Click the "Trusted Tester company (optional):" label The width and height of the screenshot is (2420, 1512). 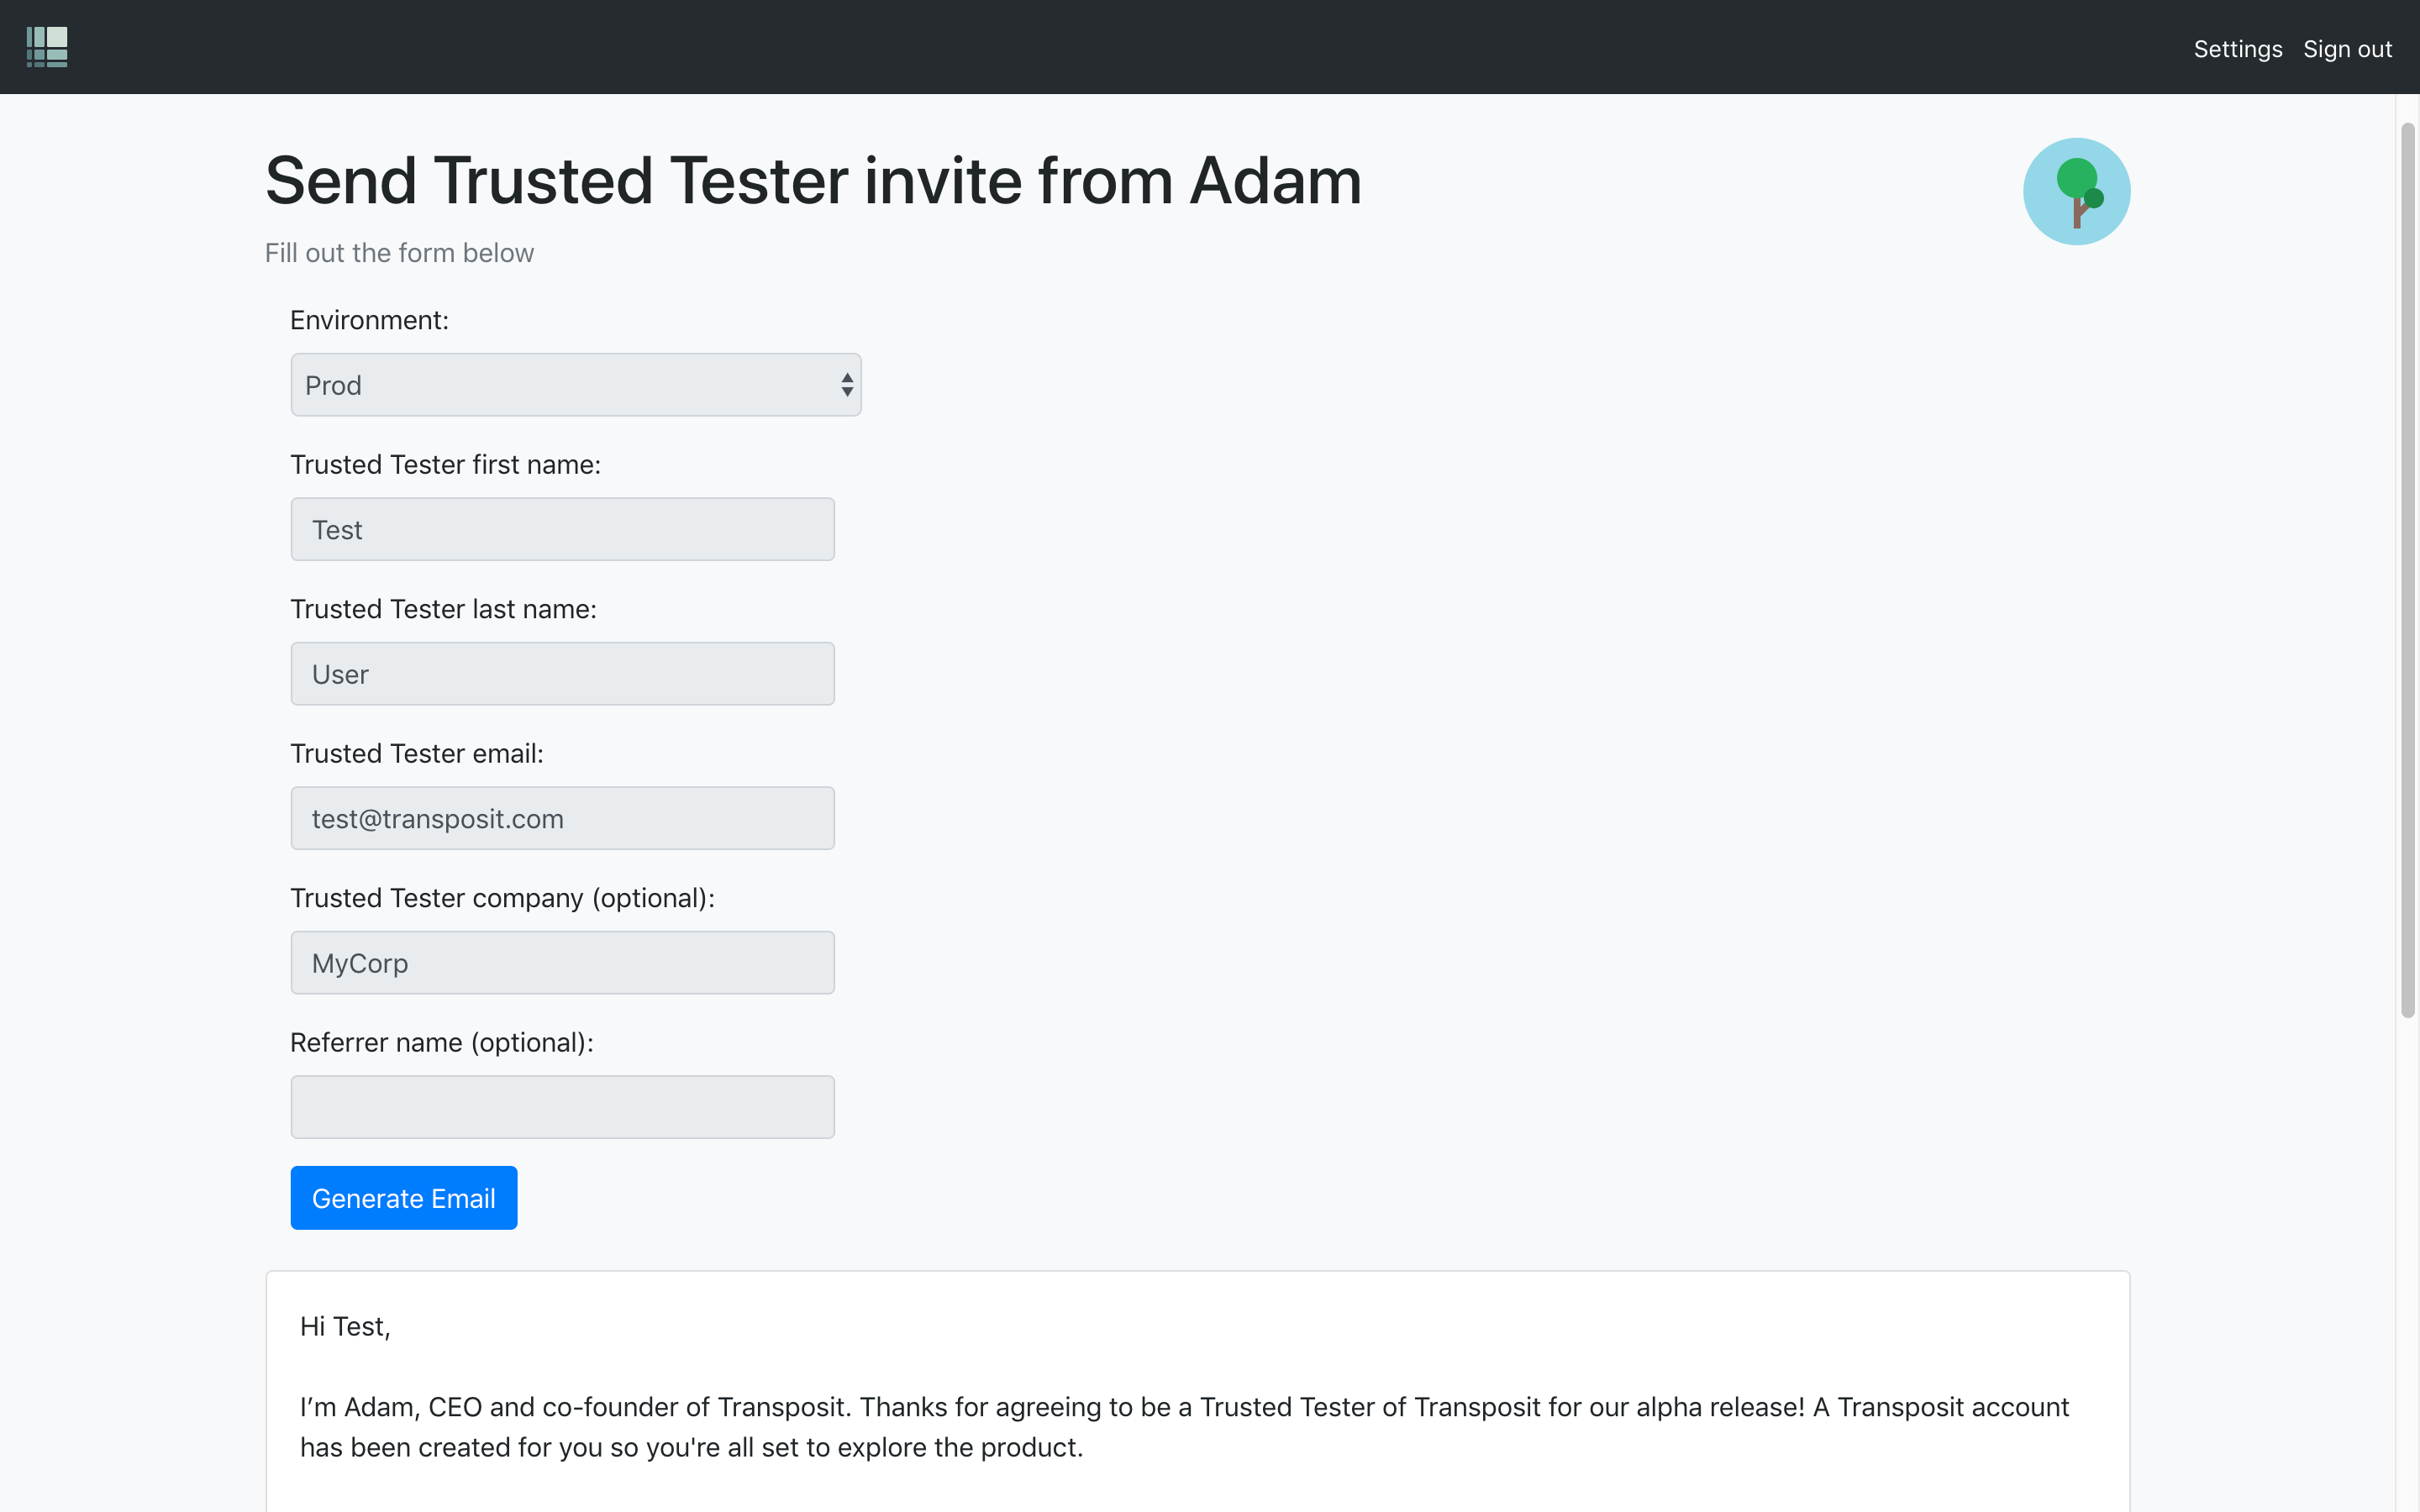(x=502, y=898)
